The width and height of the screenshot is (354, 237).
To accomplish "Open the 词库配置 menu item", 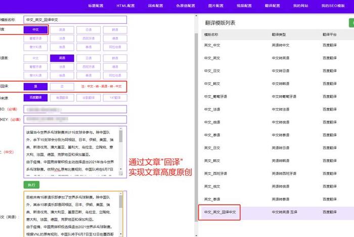I will point(156,6).
